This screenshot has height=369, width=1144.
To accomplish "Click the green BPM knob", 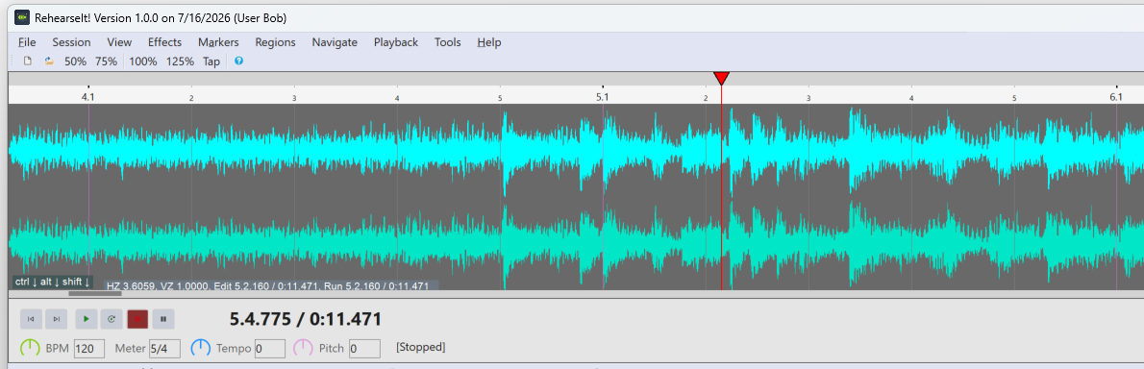I will coord(30,349).
